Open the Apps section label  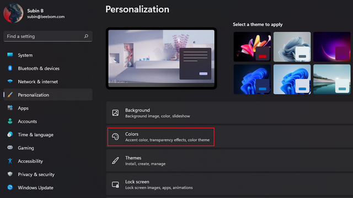click(x=23, y=108)
